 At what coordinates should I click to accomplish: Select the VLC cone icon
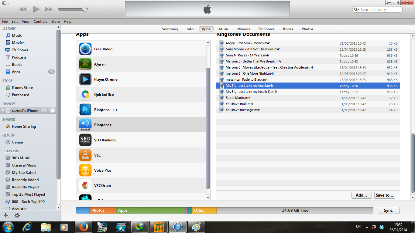[x=85, y=155]
